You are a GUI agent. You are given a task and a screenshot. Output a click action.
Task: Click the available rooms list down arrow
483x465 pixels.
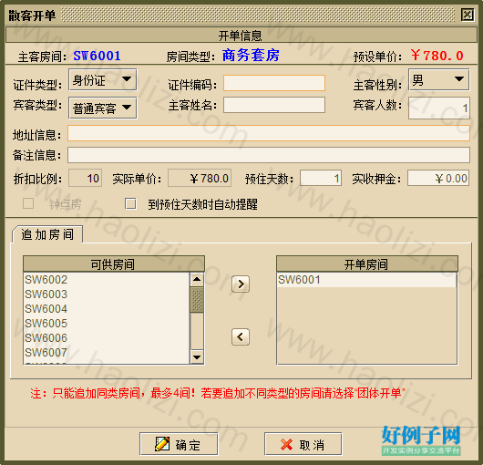[197, 356]
